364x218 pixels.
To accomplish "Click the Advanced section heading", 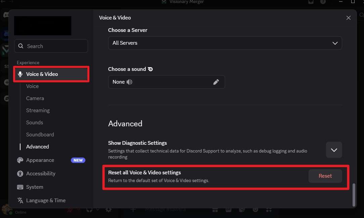I will [125, 124].
